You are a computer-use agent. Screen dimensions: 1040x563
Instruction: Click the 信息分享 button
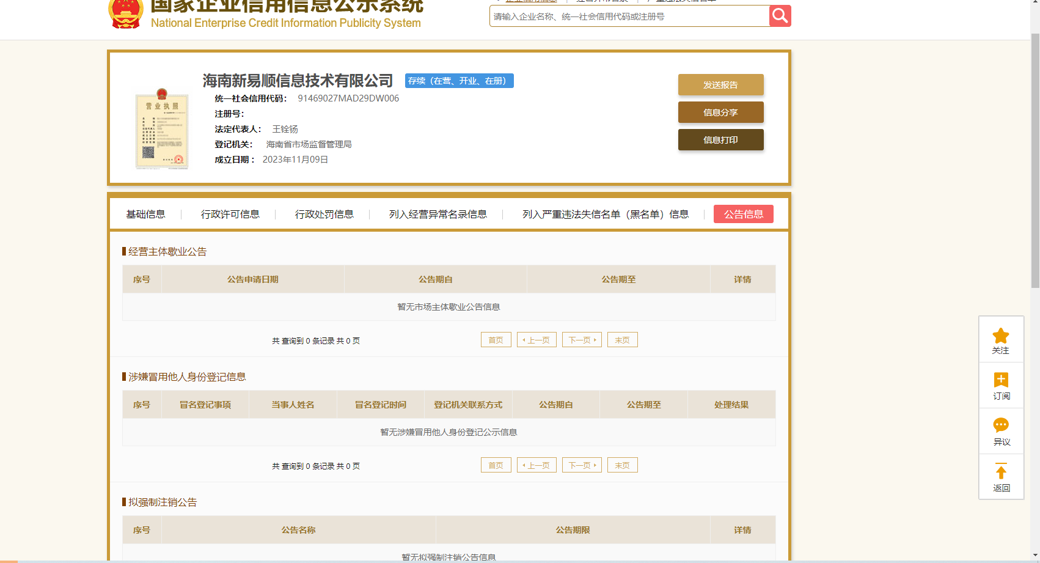tap(721, 112)
